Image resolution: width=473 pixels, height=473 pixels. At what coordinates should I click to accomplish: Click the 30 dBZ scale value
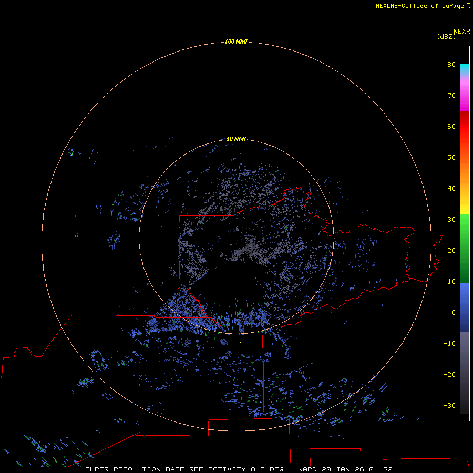tap(451, 219)
